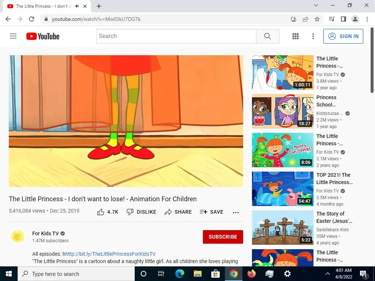This screenshot has width=375, height=281.
Task: Open a new tab
Action: [x=99, y=6]
